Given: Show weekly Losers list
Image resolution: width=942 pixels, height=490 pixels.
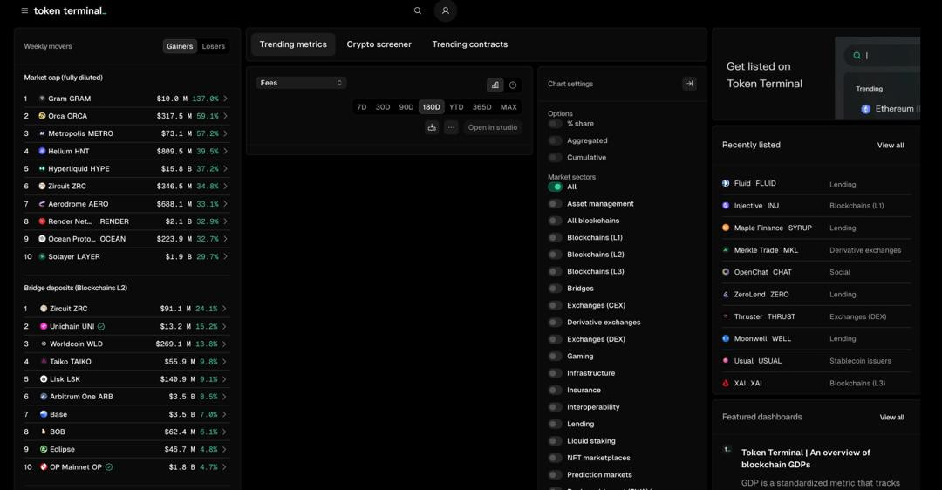Looking at the screenshot, I should point(213,46).
